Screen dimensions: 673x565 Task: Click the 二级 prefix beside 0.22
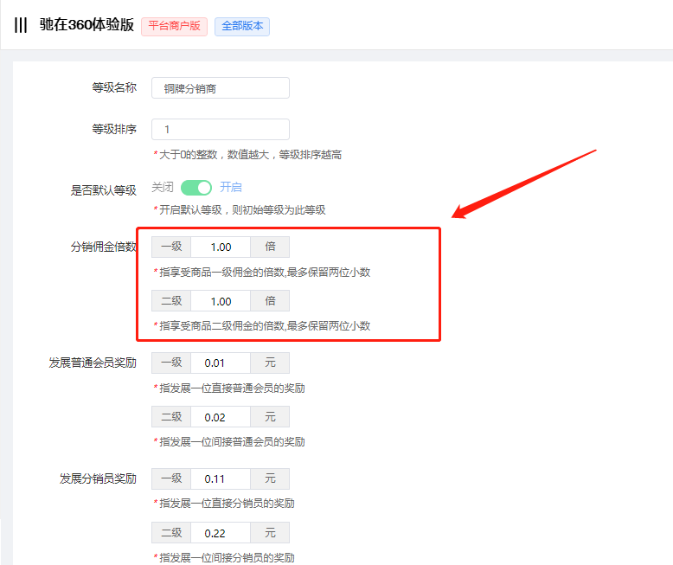click(x=171, y=533)
